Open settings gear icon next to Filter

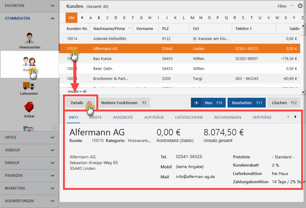coord(300,6)
